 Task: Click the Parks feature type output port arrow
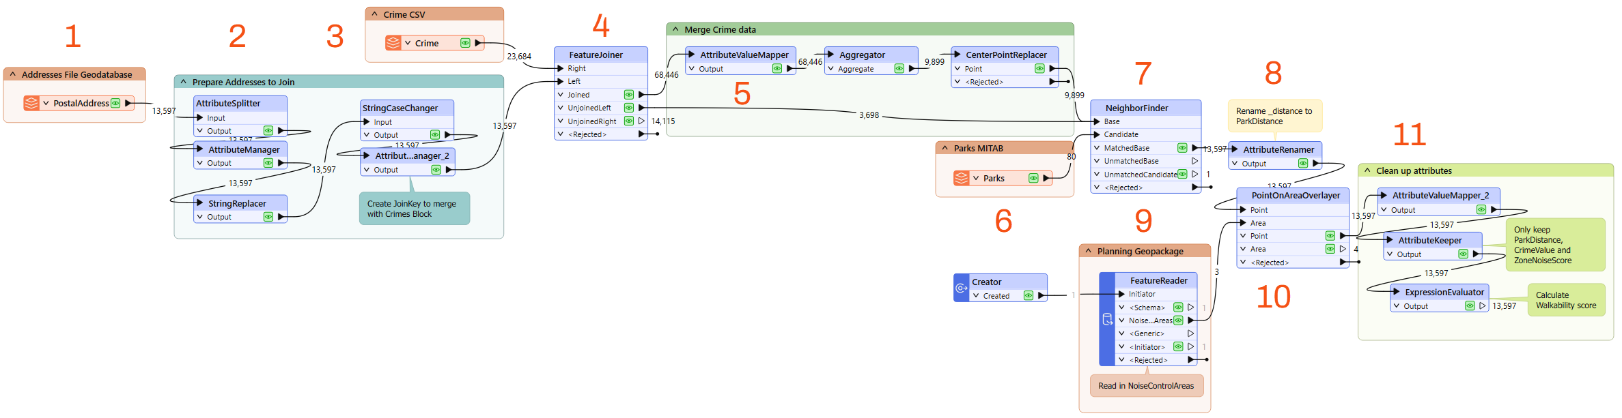(1046, 178)
